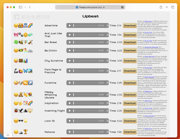This screenshot has width=180, height=139.
Task: Open Safari Share icon
Action: [x=161, y=7]
